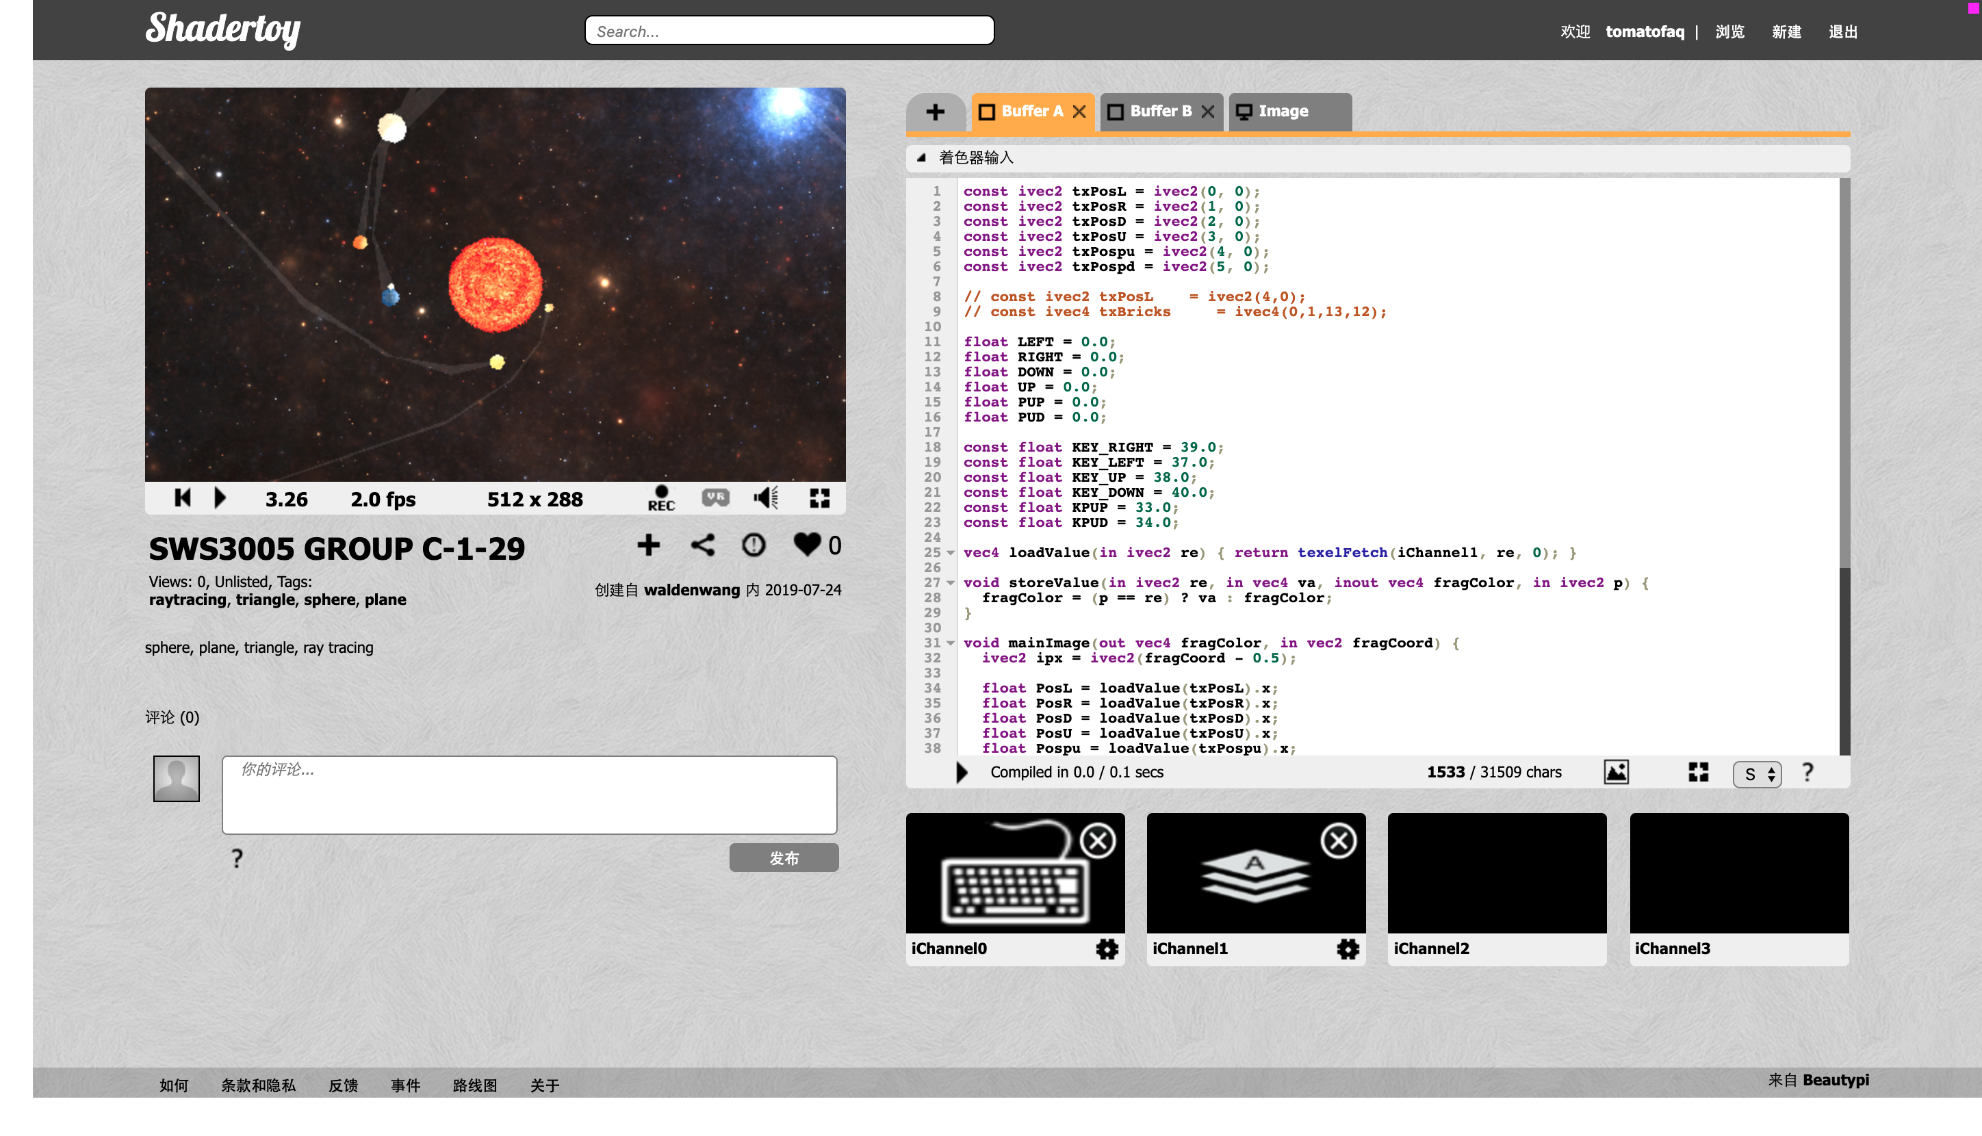Image resolution: width=1982 pixels, height=1136 pixels.
Task: Open the raytracing tag
Action: 188,600
